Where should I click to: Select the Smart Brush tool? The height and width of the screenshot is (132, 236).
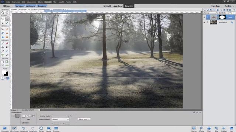[3, 33]
